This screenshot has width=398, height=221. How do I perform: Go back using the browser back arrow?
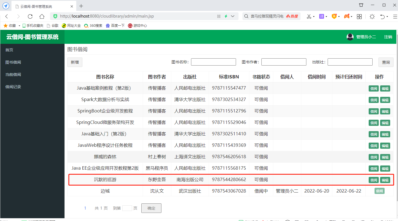[x=7, y=16]
